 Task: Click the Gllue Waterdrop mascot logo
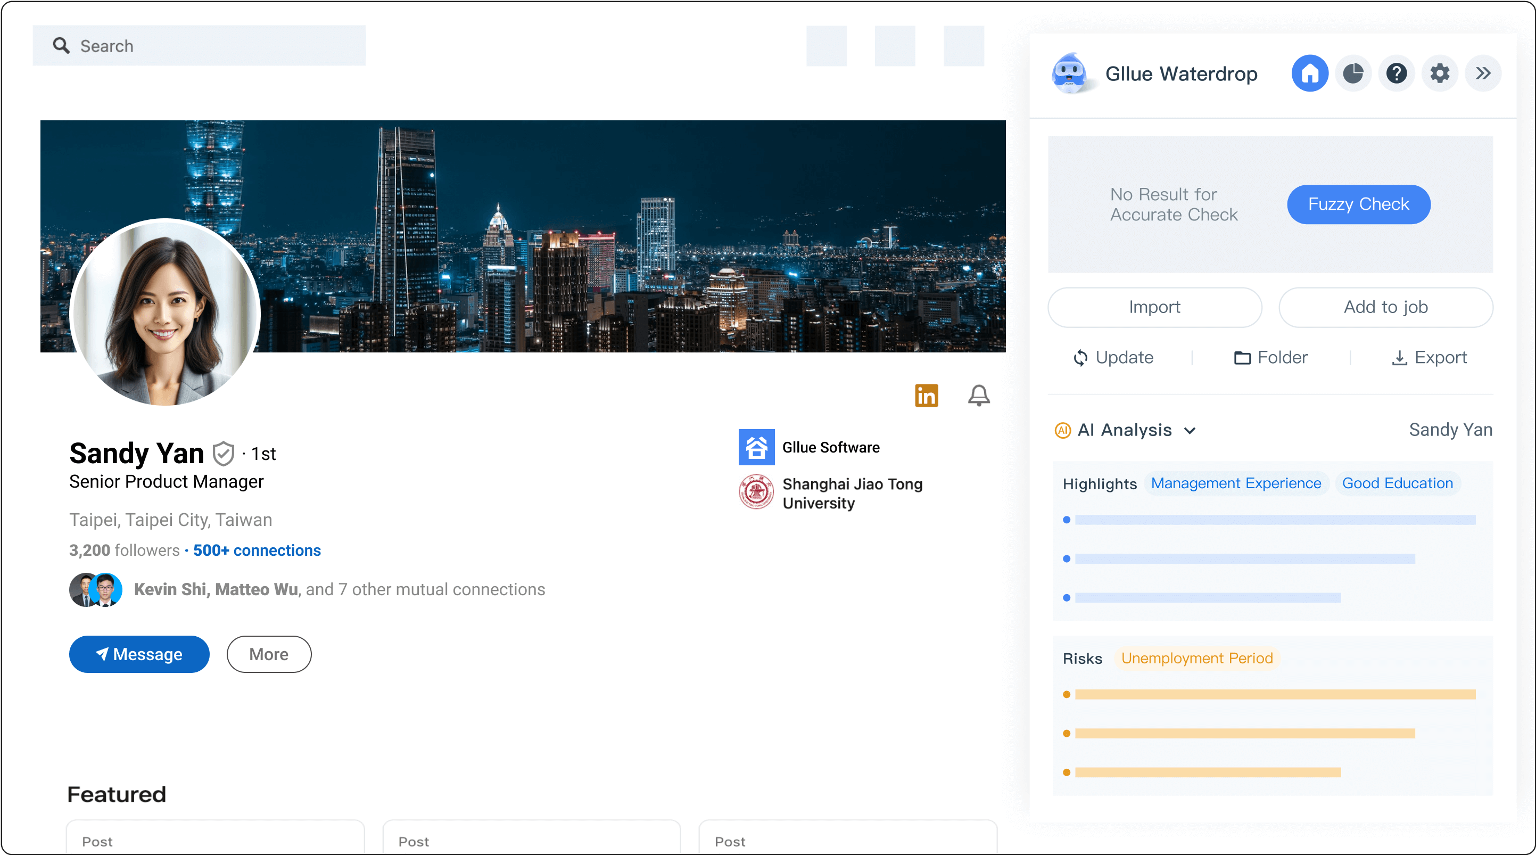click(1070, 73)
